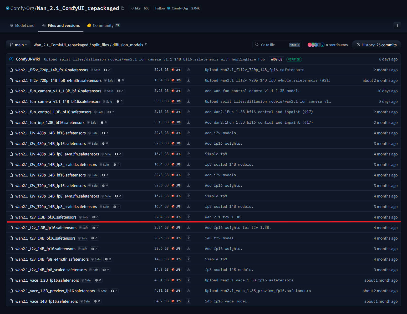
Task: Open file-info icon for wan2.1_vace_1.3B_fp16
Action: tap(98, 280)
